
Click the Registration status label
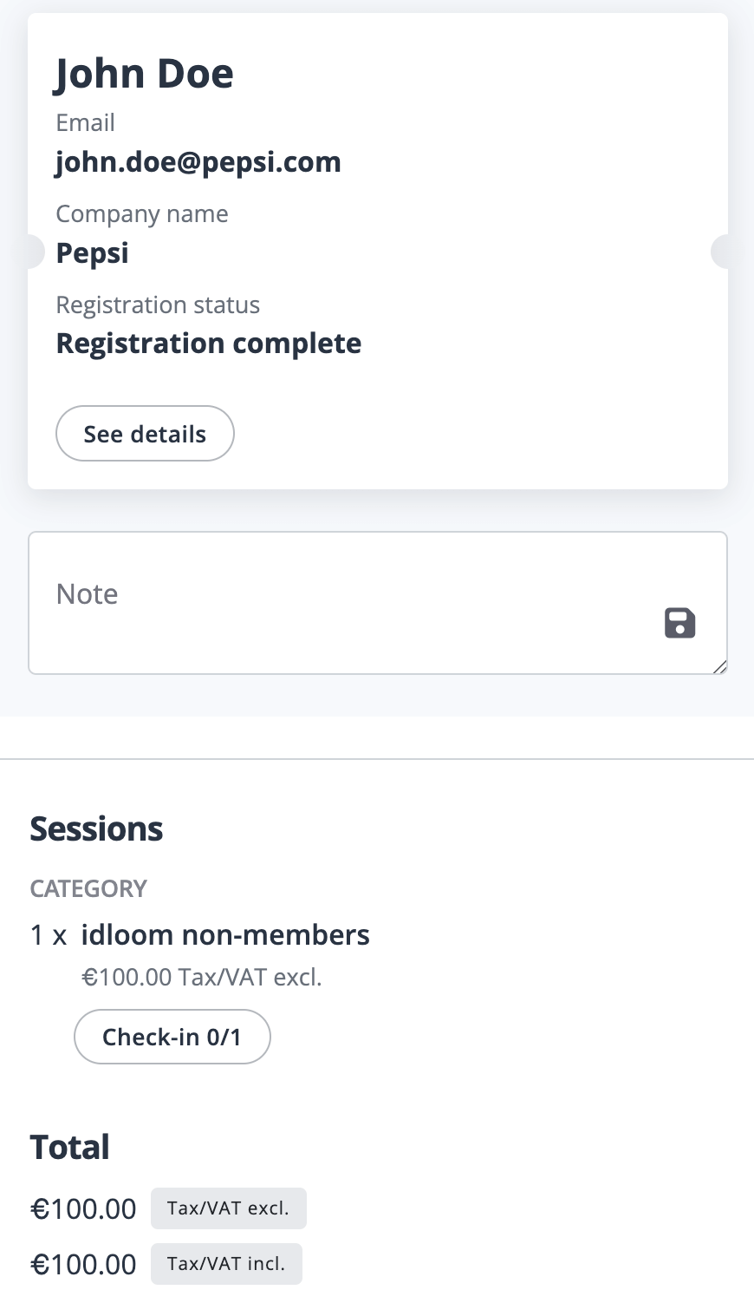tap(158, 305)
